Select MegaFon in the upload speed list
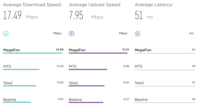201x107 pixels. [77, 50]
